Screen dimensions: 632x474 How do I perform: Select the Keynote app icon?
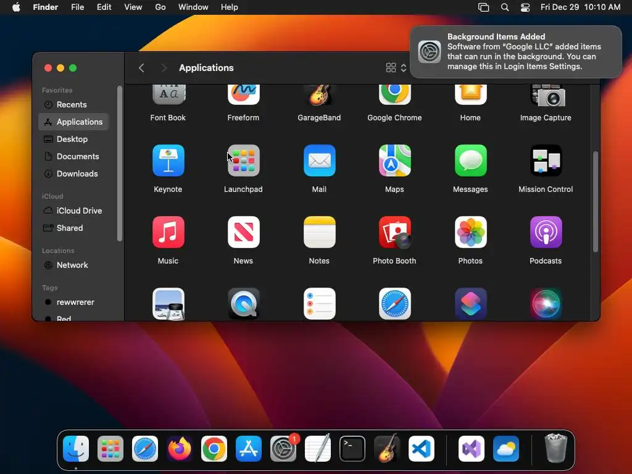(x=168, y=160)
